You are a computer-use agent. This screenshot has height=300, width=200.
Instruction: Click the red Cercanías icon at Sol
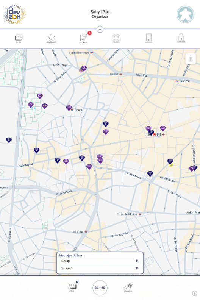click(x=154, y=135)
